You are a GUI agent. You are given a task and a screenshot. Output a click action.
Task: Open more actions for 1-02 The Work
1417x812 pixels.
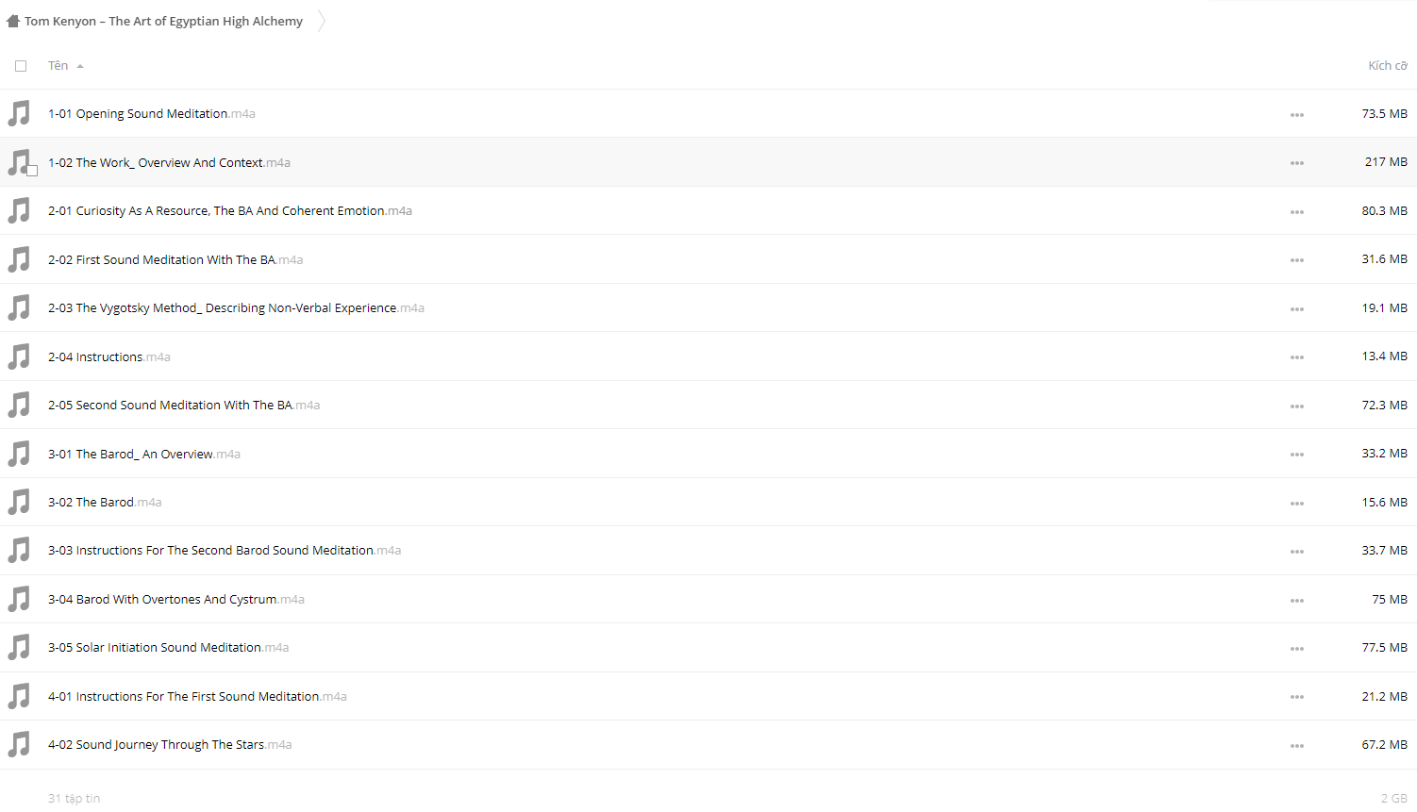point(1297,163)
